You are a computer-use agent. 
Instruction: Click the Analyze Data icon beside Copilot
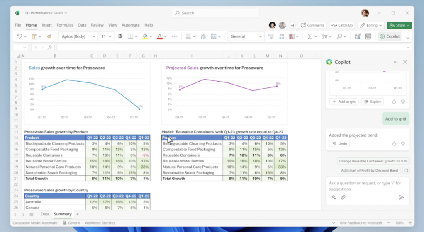pos(368,36)
